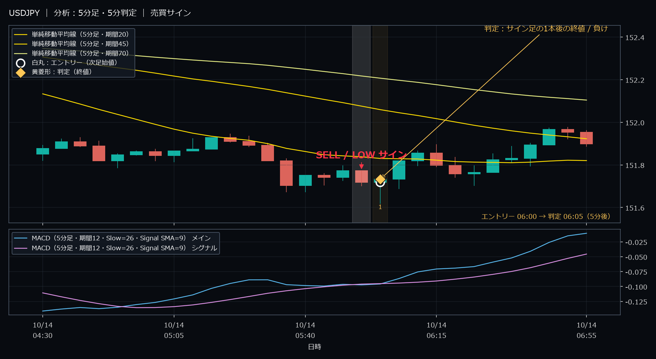Click the large red candle near 05:35
The image size is (656, 359).
286,173
